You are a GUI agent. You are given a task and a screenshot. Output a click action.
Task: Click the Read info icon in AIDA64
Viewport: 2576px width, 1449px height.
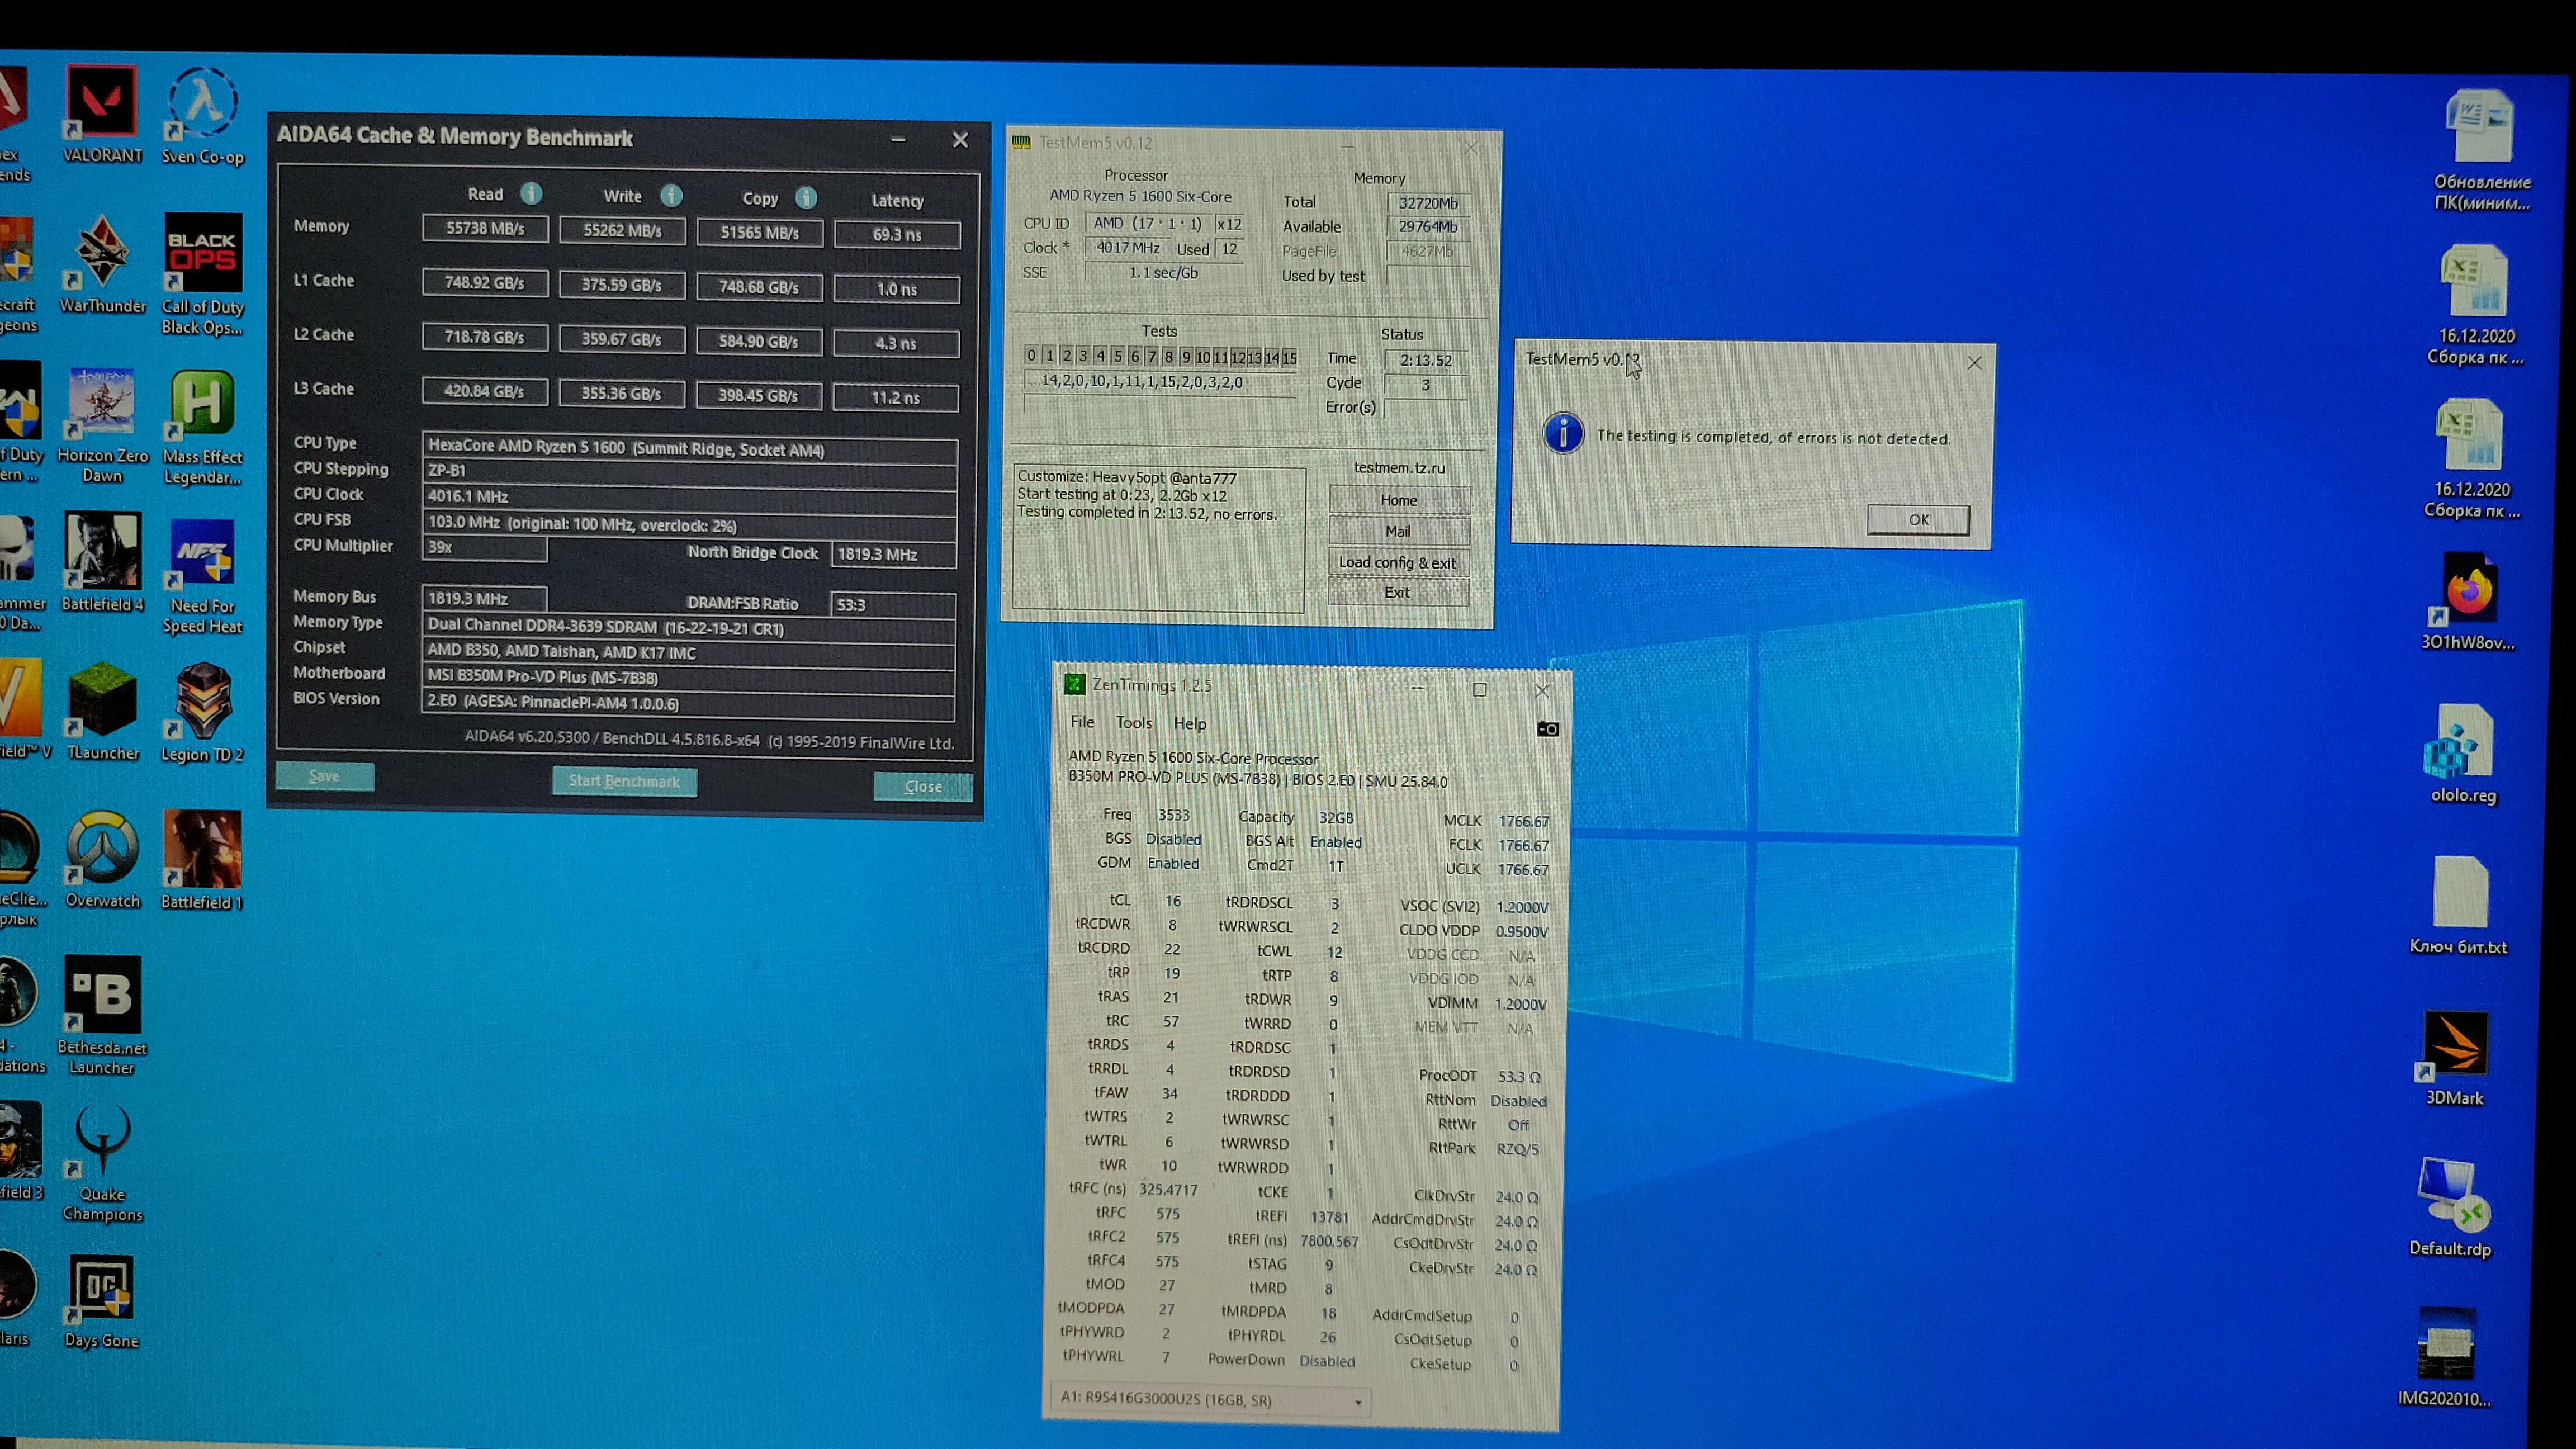click(531, 193)
